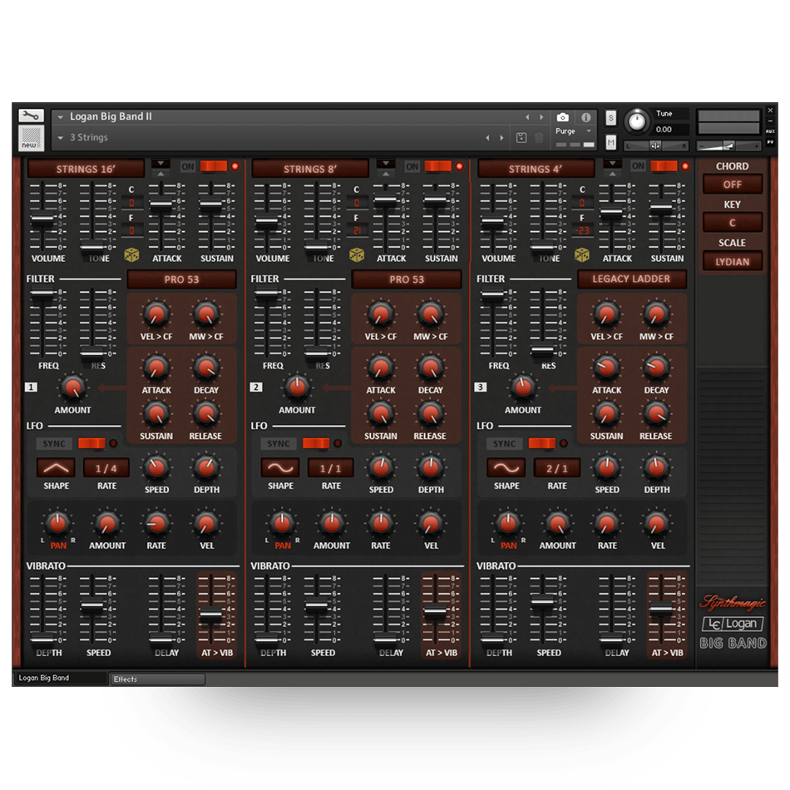Open STRINGS 4' sound selector

click(536, 169)
